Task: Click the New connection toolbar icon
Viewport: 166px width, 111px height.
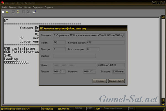Action: (x=3, y=12)
